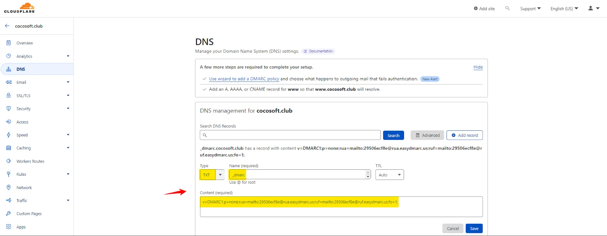The width and height of the screenshot is (607, 236).
Task: Open the Custom Pages section
Action: tap(29, 214)
